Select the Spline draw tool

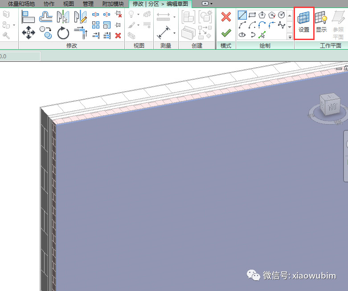pos(282,25)
